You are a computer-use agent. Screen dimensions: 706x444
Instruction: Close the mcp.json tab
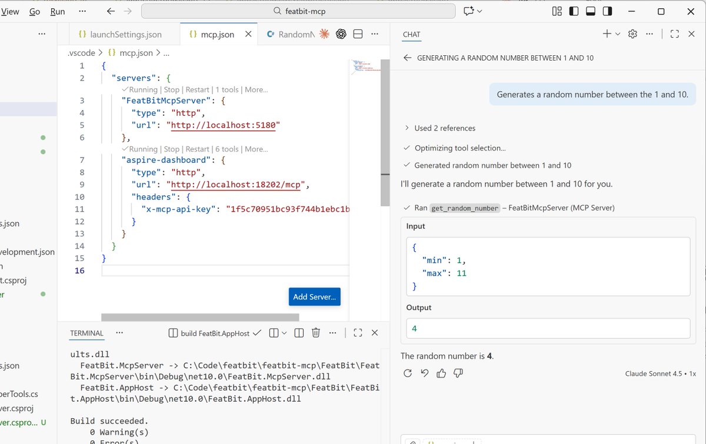[x=249, y=34]
